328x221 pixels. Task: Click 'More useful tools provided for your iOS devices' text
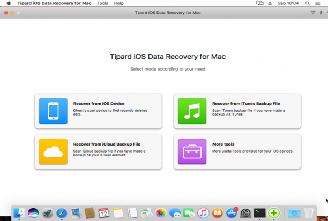coord(252,151)
